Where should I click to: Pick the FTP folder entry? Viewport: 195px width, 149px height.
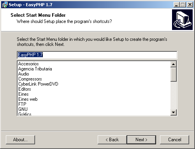coord(22,104)
